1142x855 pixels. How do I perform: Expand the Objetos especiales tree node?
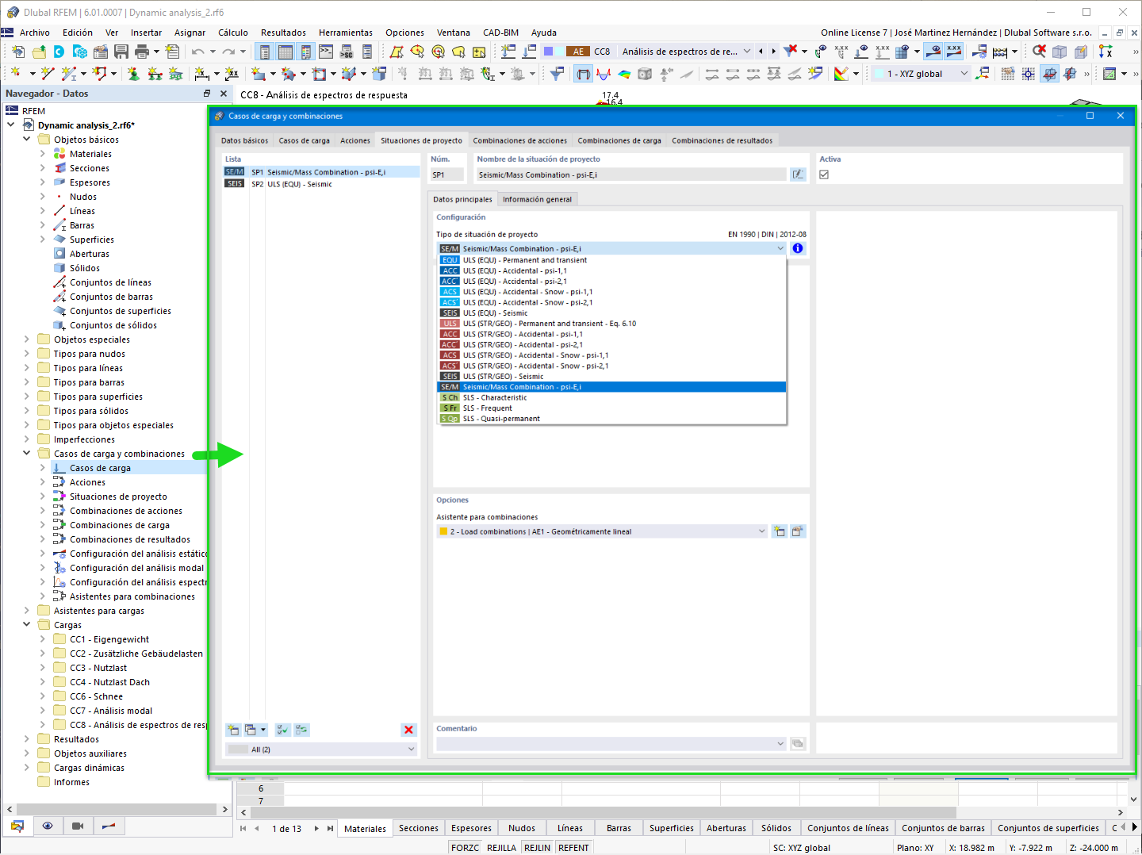click(27, 339)
